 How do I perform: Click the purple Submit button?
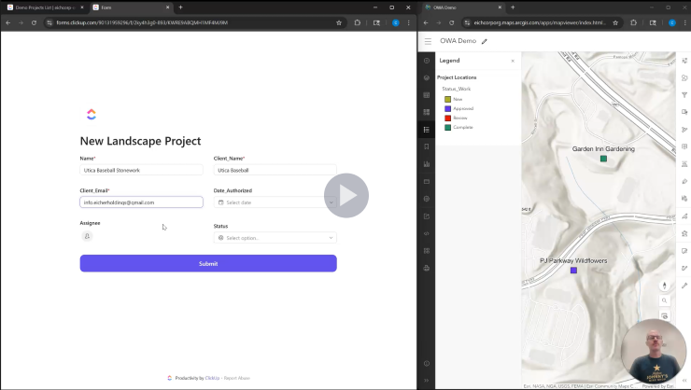pyautogui.click(x=208, y=264)
